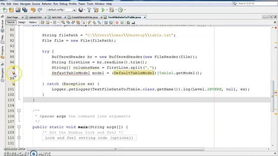Open the File menu
Image resolution: width=278 pixels, height=156 pixels.
(3, 4)
